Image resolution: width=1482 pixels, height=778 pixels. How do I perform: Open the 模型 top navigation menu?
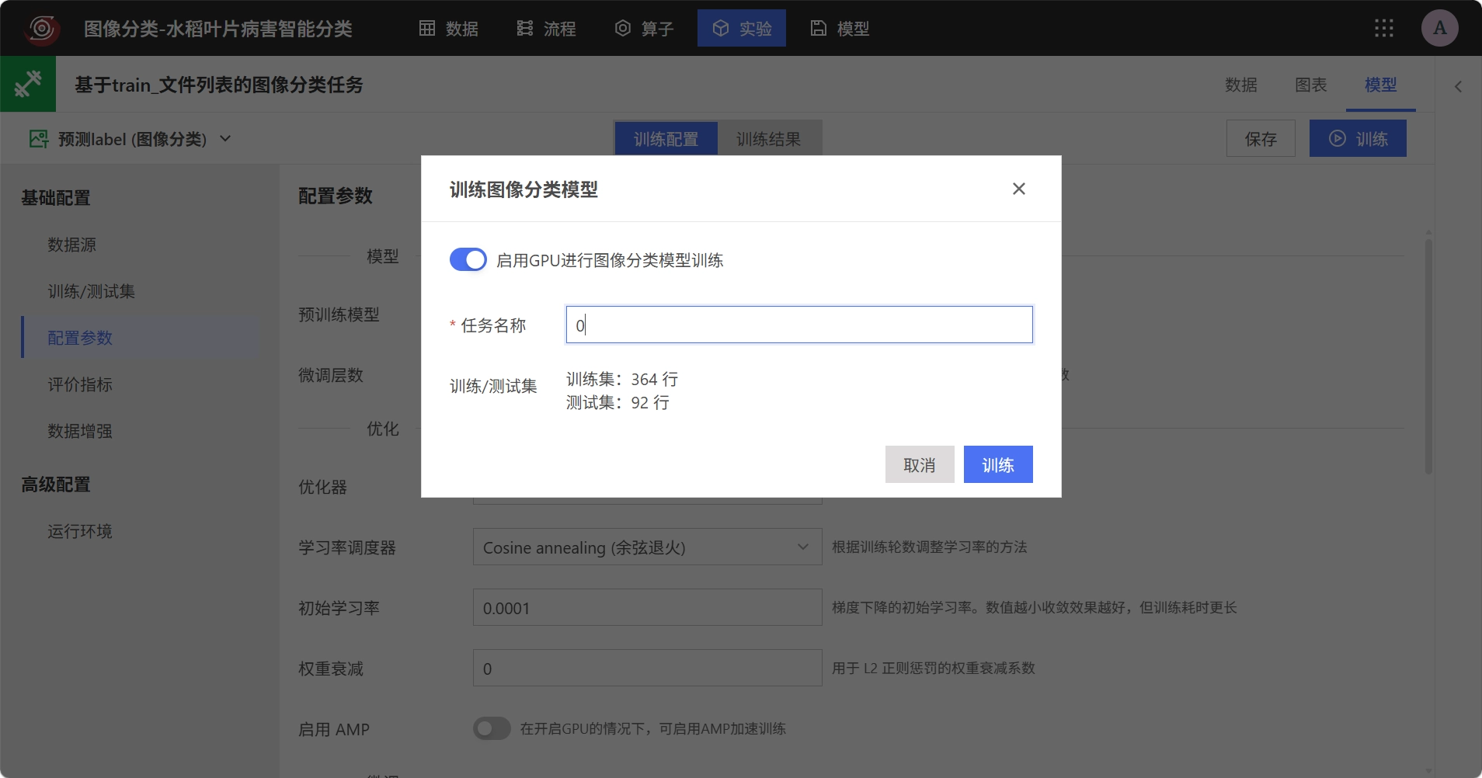tap(840, 29)
